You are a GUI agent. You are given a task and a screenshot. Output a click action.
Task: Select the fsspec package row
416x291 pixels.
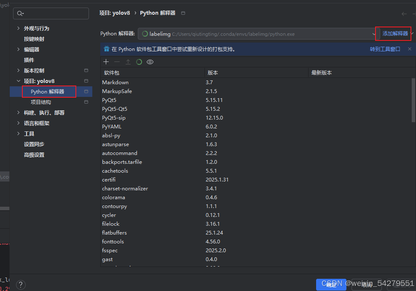click(x=256, y=251)
